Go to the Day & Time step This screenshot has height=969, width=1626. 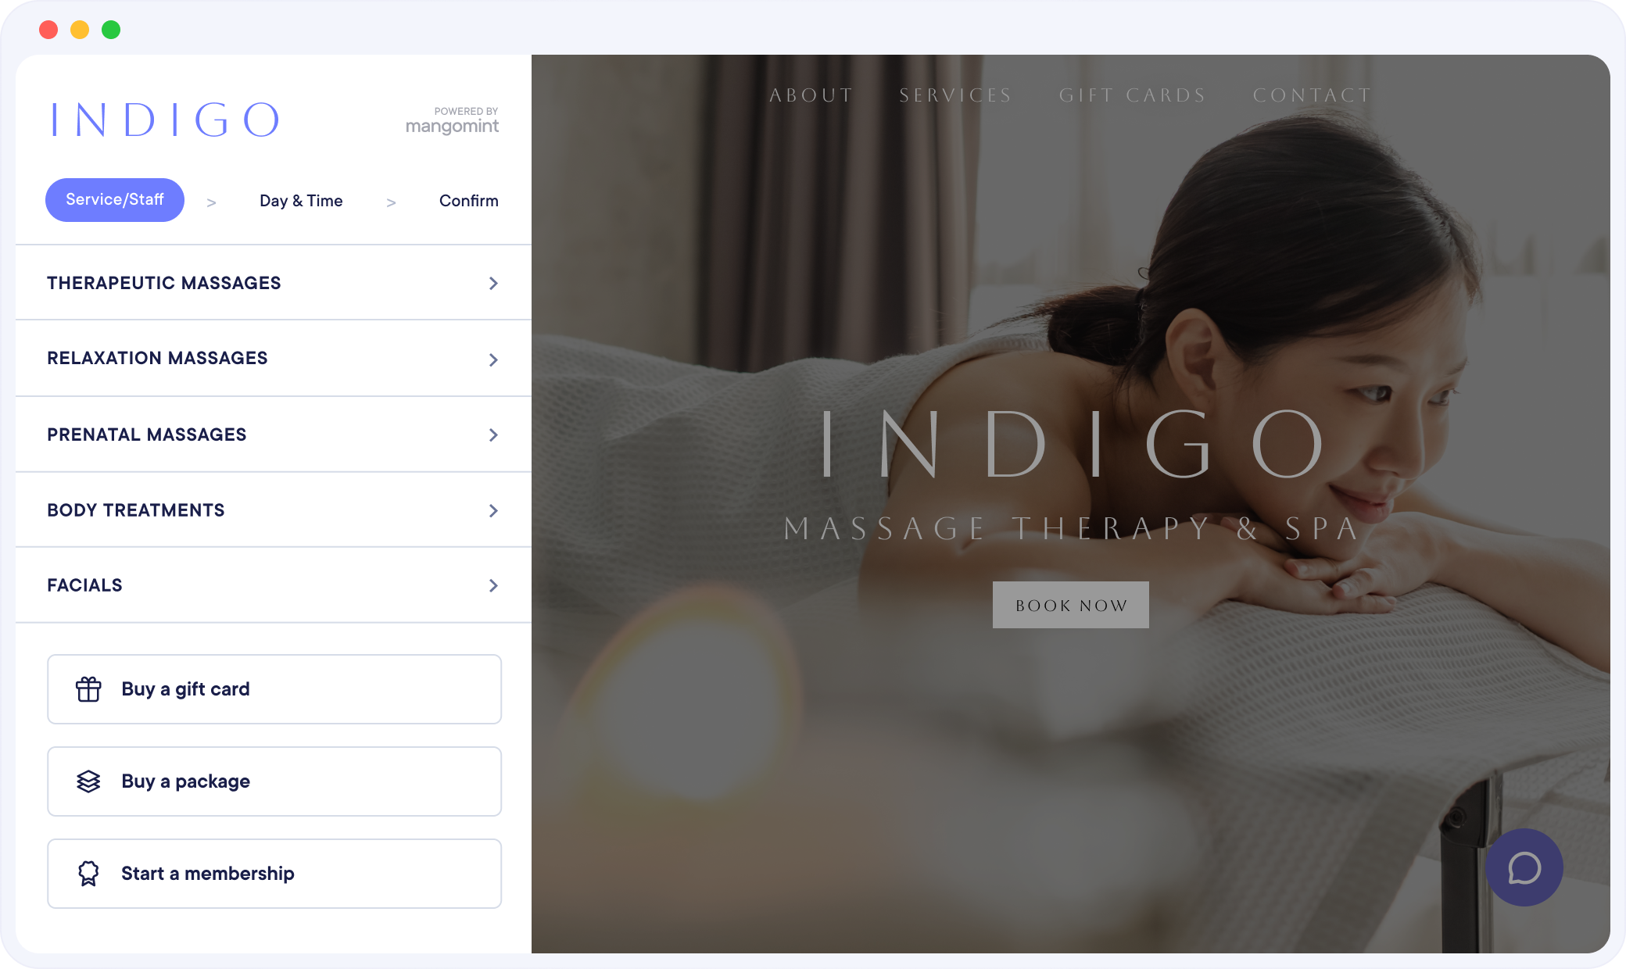tap(301, 201)
